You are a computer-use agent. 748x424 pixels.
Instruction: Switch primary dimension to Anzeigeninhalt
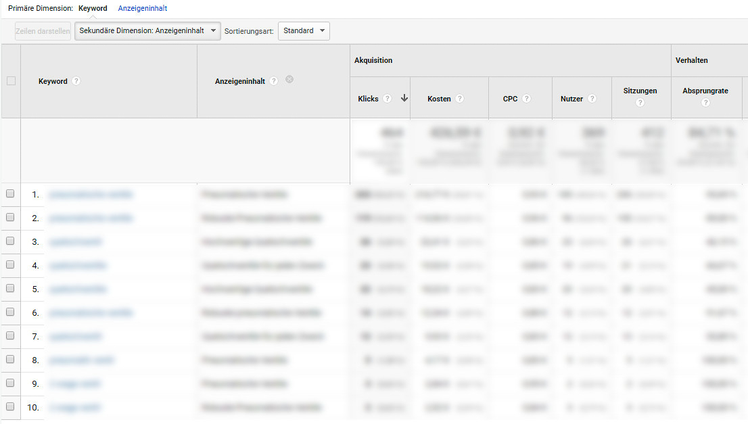pyautogui.click(x=143, y=9)
